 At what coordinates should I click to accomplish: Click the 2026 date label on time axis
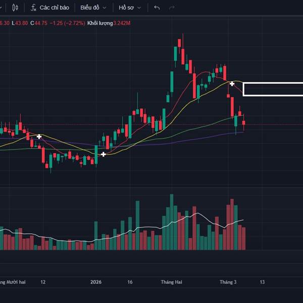pyautogui.click(x=96, y=282)
